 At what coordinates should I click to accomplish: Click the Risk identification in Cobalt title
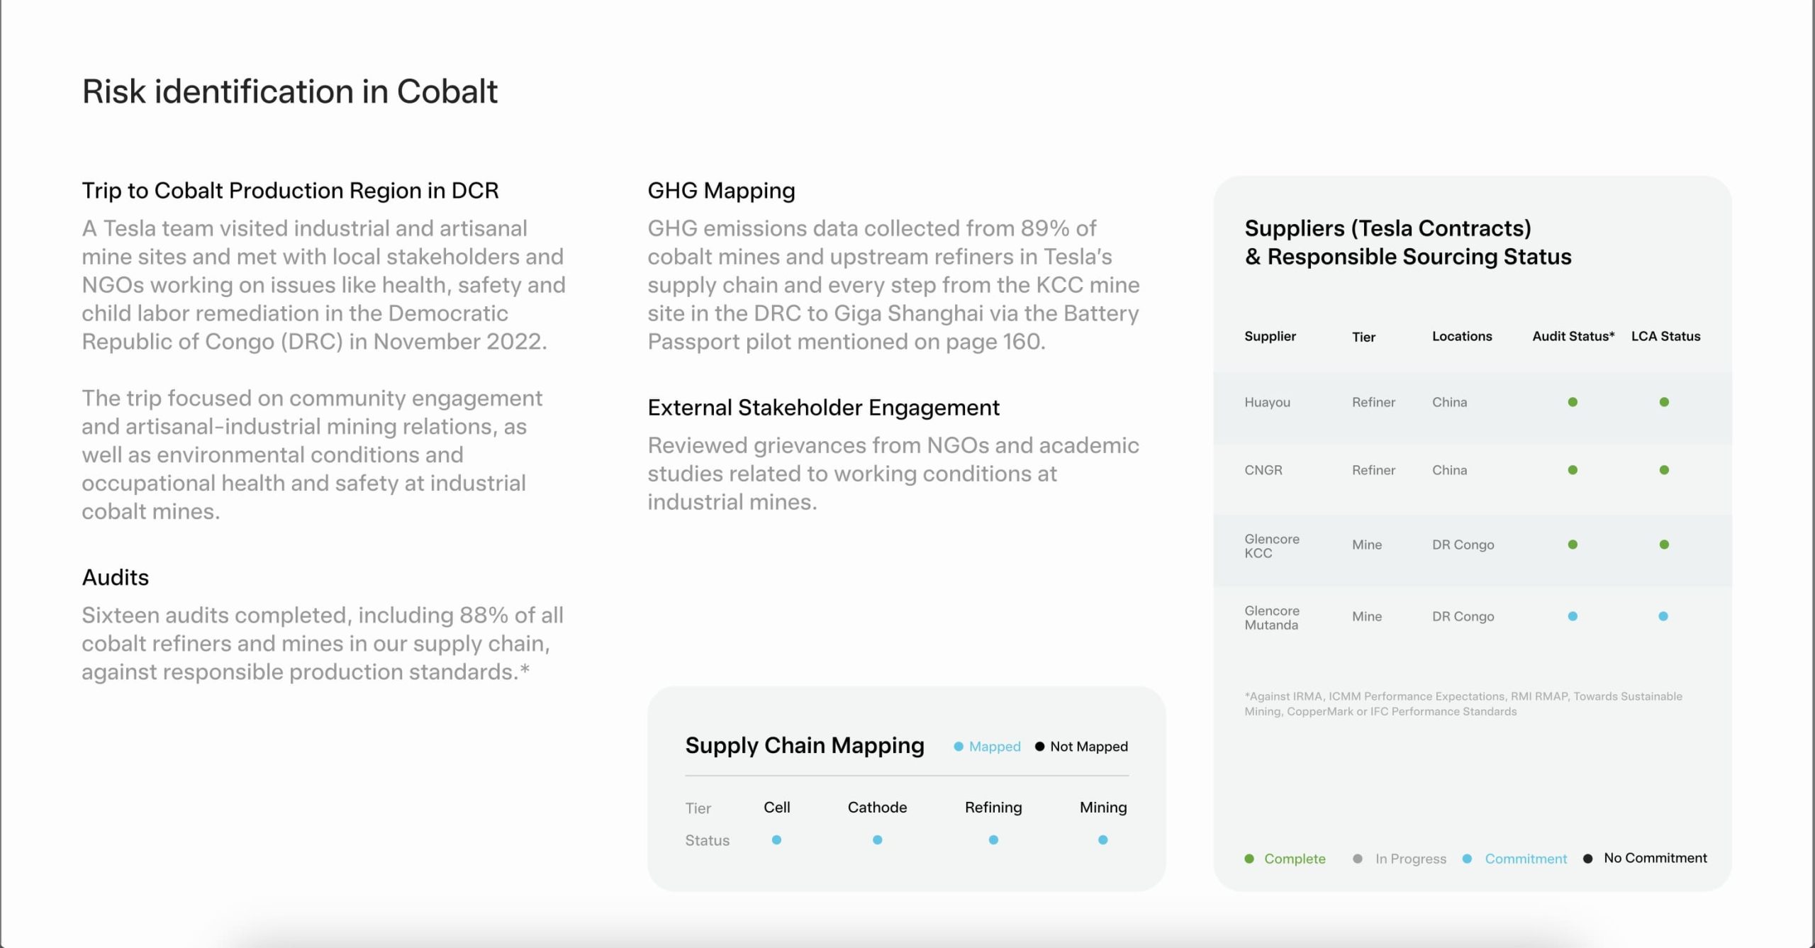290,91
